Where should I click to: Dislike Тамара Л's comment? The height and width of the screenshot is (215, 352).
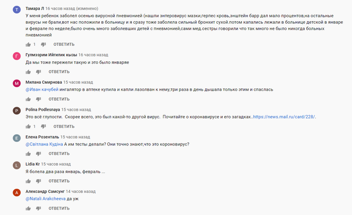(44, 45)
